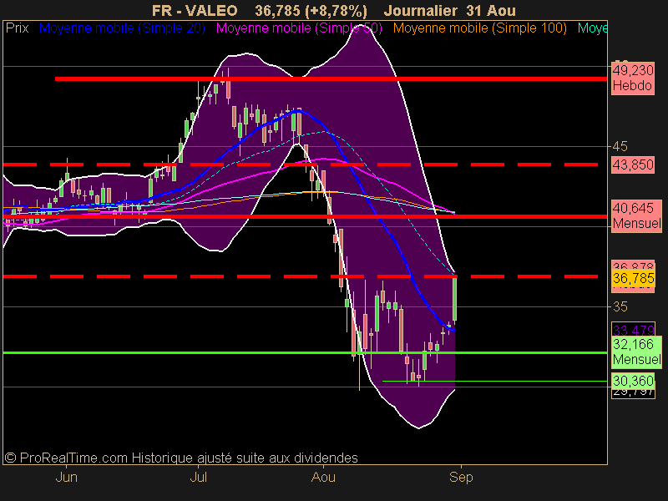Click the truncated cyan 'Moye' legend entry
This screenshot has width=668, height=501.
pyautogui.click(x=592, y=28)
